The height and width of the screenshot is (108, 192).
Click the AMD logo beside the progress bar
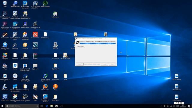click(77, 43)
